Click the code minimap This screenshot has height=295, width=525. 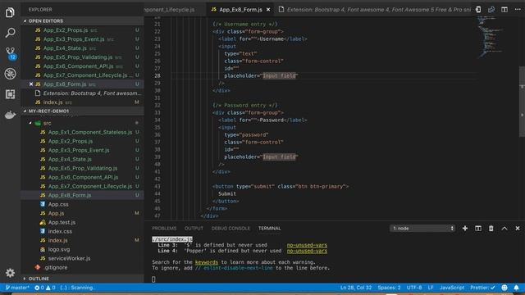(491, 37)
